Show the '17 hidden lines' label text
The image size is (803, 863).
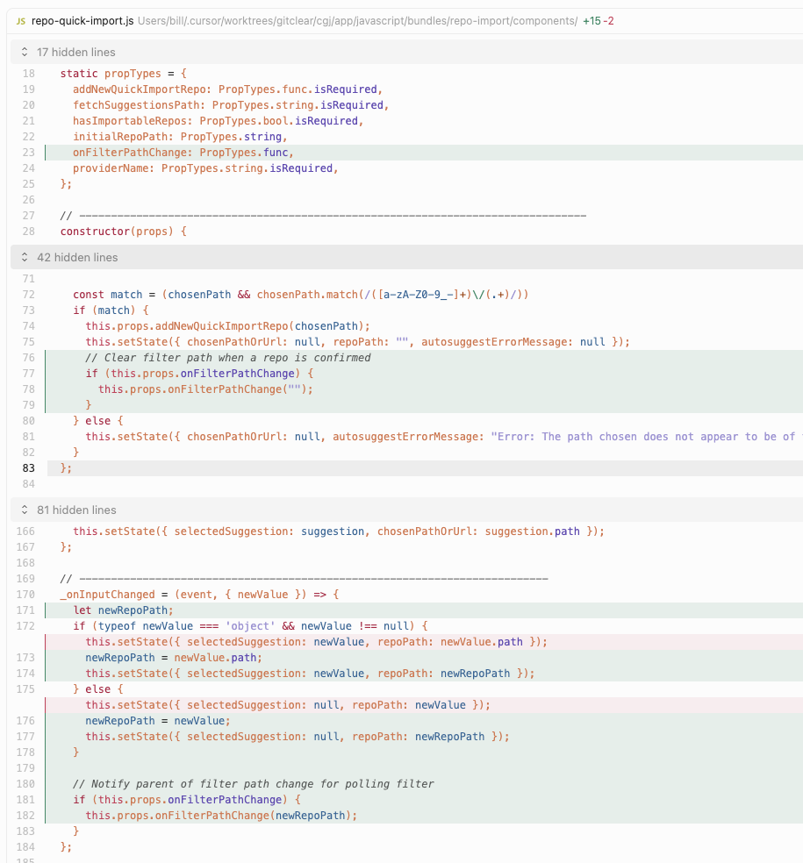[x=76, y=53]
